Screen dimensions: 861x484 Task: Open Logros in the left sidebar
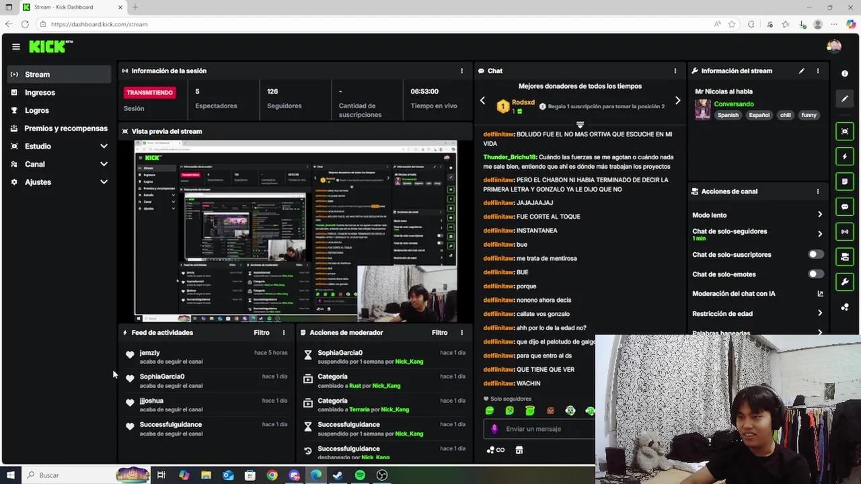click(x=59, y=110)
